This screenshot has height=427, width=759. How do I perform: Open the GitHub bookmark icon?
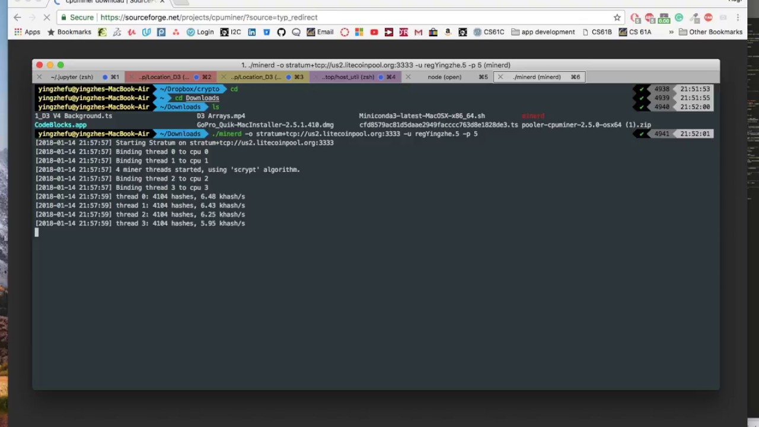click(x=281, y=32)
